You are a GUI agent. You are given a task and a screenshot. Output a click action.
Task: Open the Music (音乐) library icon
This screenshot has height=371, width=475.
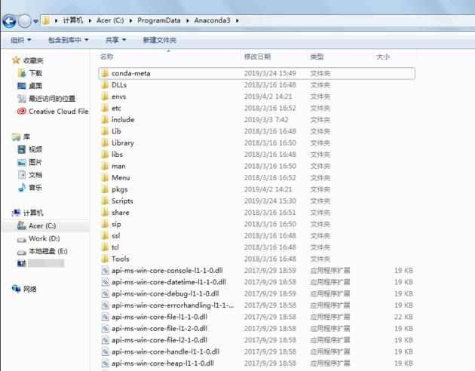21,187
